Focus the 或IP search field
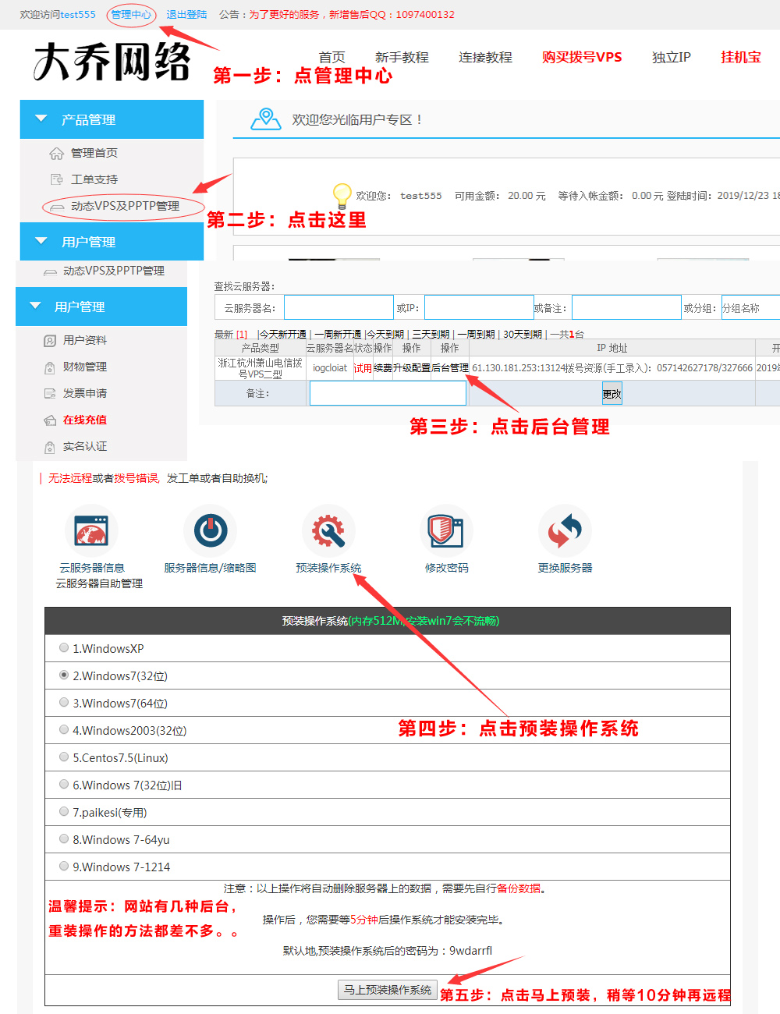 click(x=479, y=307)
